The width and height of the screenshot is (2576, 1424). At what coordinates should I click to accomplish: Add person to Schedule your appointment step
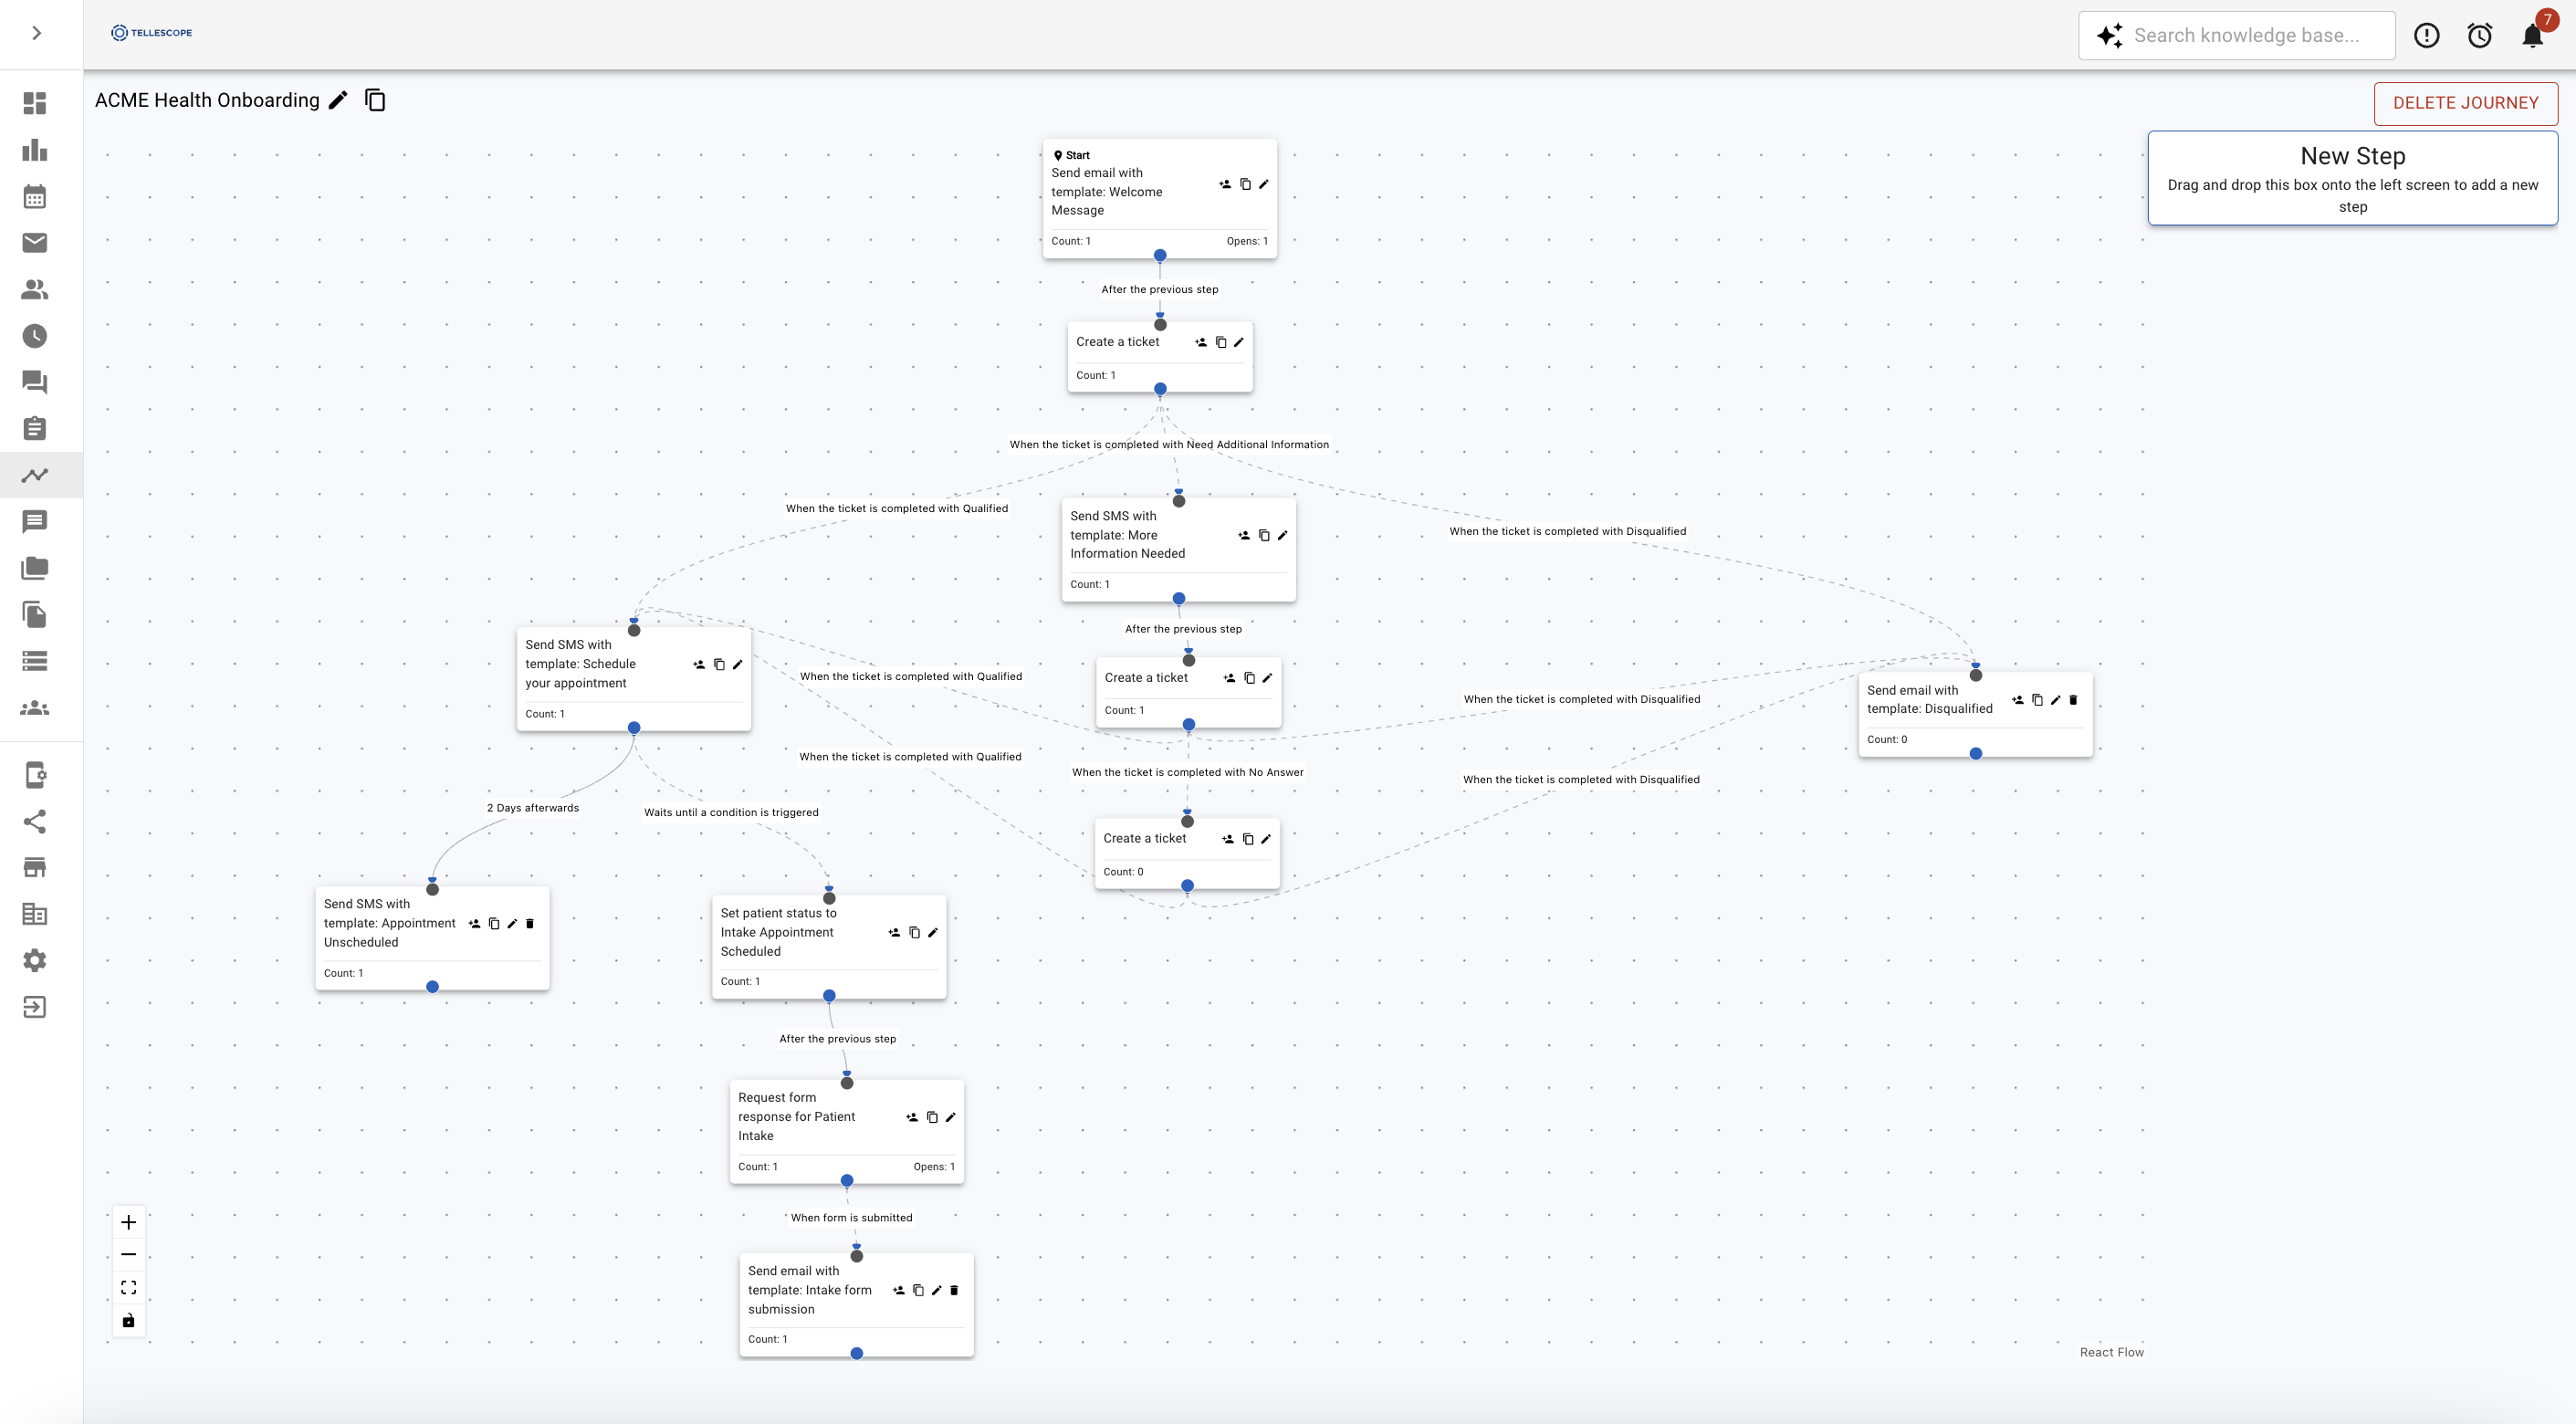tap(699, 664)
